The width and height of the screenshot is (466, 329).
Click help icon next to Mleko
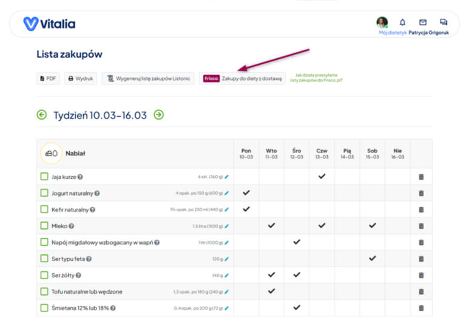pyautogui.click(x=72, y=226)
